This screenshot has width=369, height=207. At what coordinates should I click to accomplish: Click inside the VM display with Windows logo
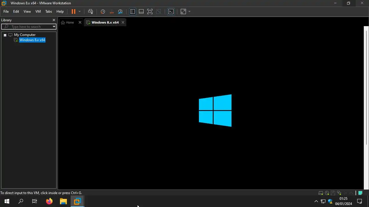[x=211, y=108]
